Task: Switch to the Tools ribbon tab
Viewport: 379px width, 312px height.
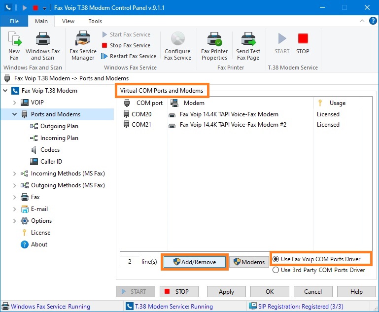Action: [x=95, y=21]
